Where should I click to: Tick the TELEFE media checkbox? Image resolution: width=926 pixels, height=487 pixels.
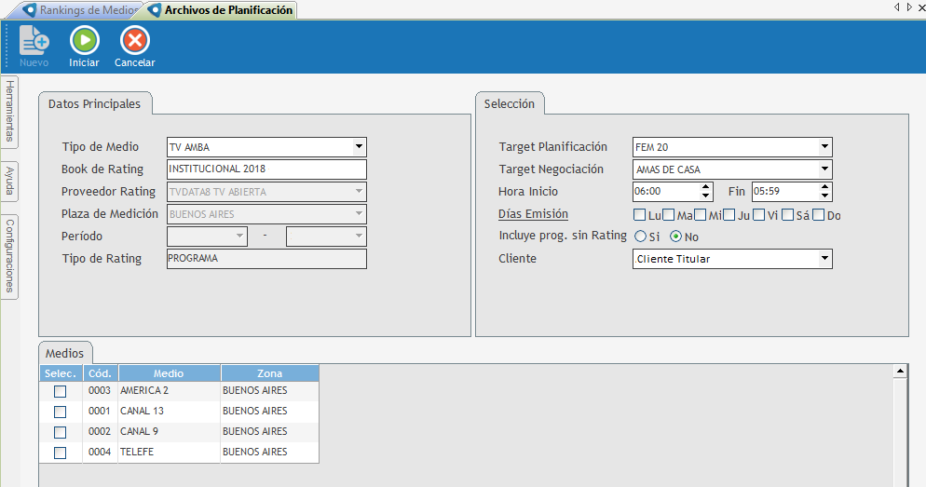[61, 453]
